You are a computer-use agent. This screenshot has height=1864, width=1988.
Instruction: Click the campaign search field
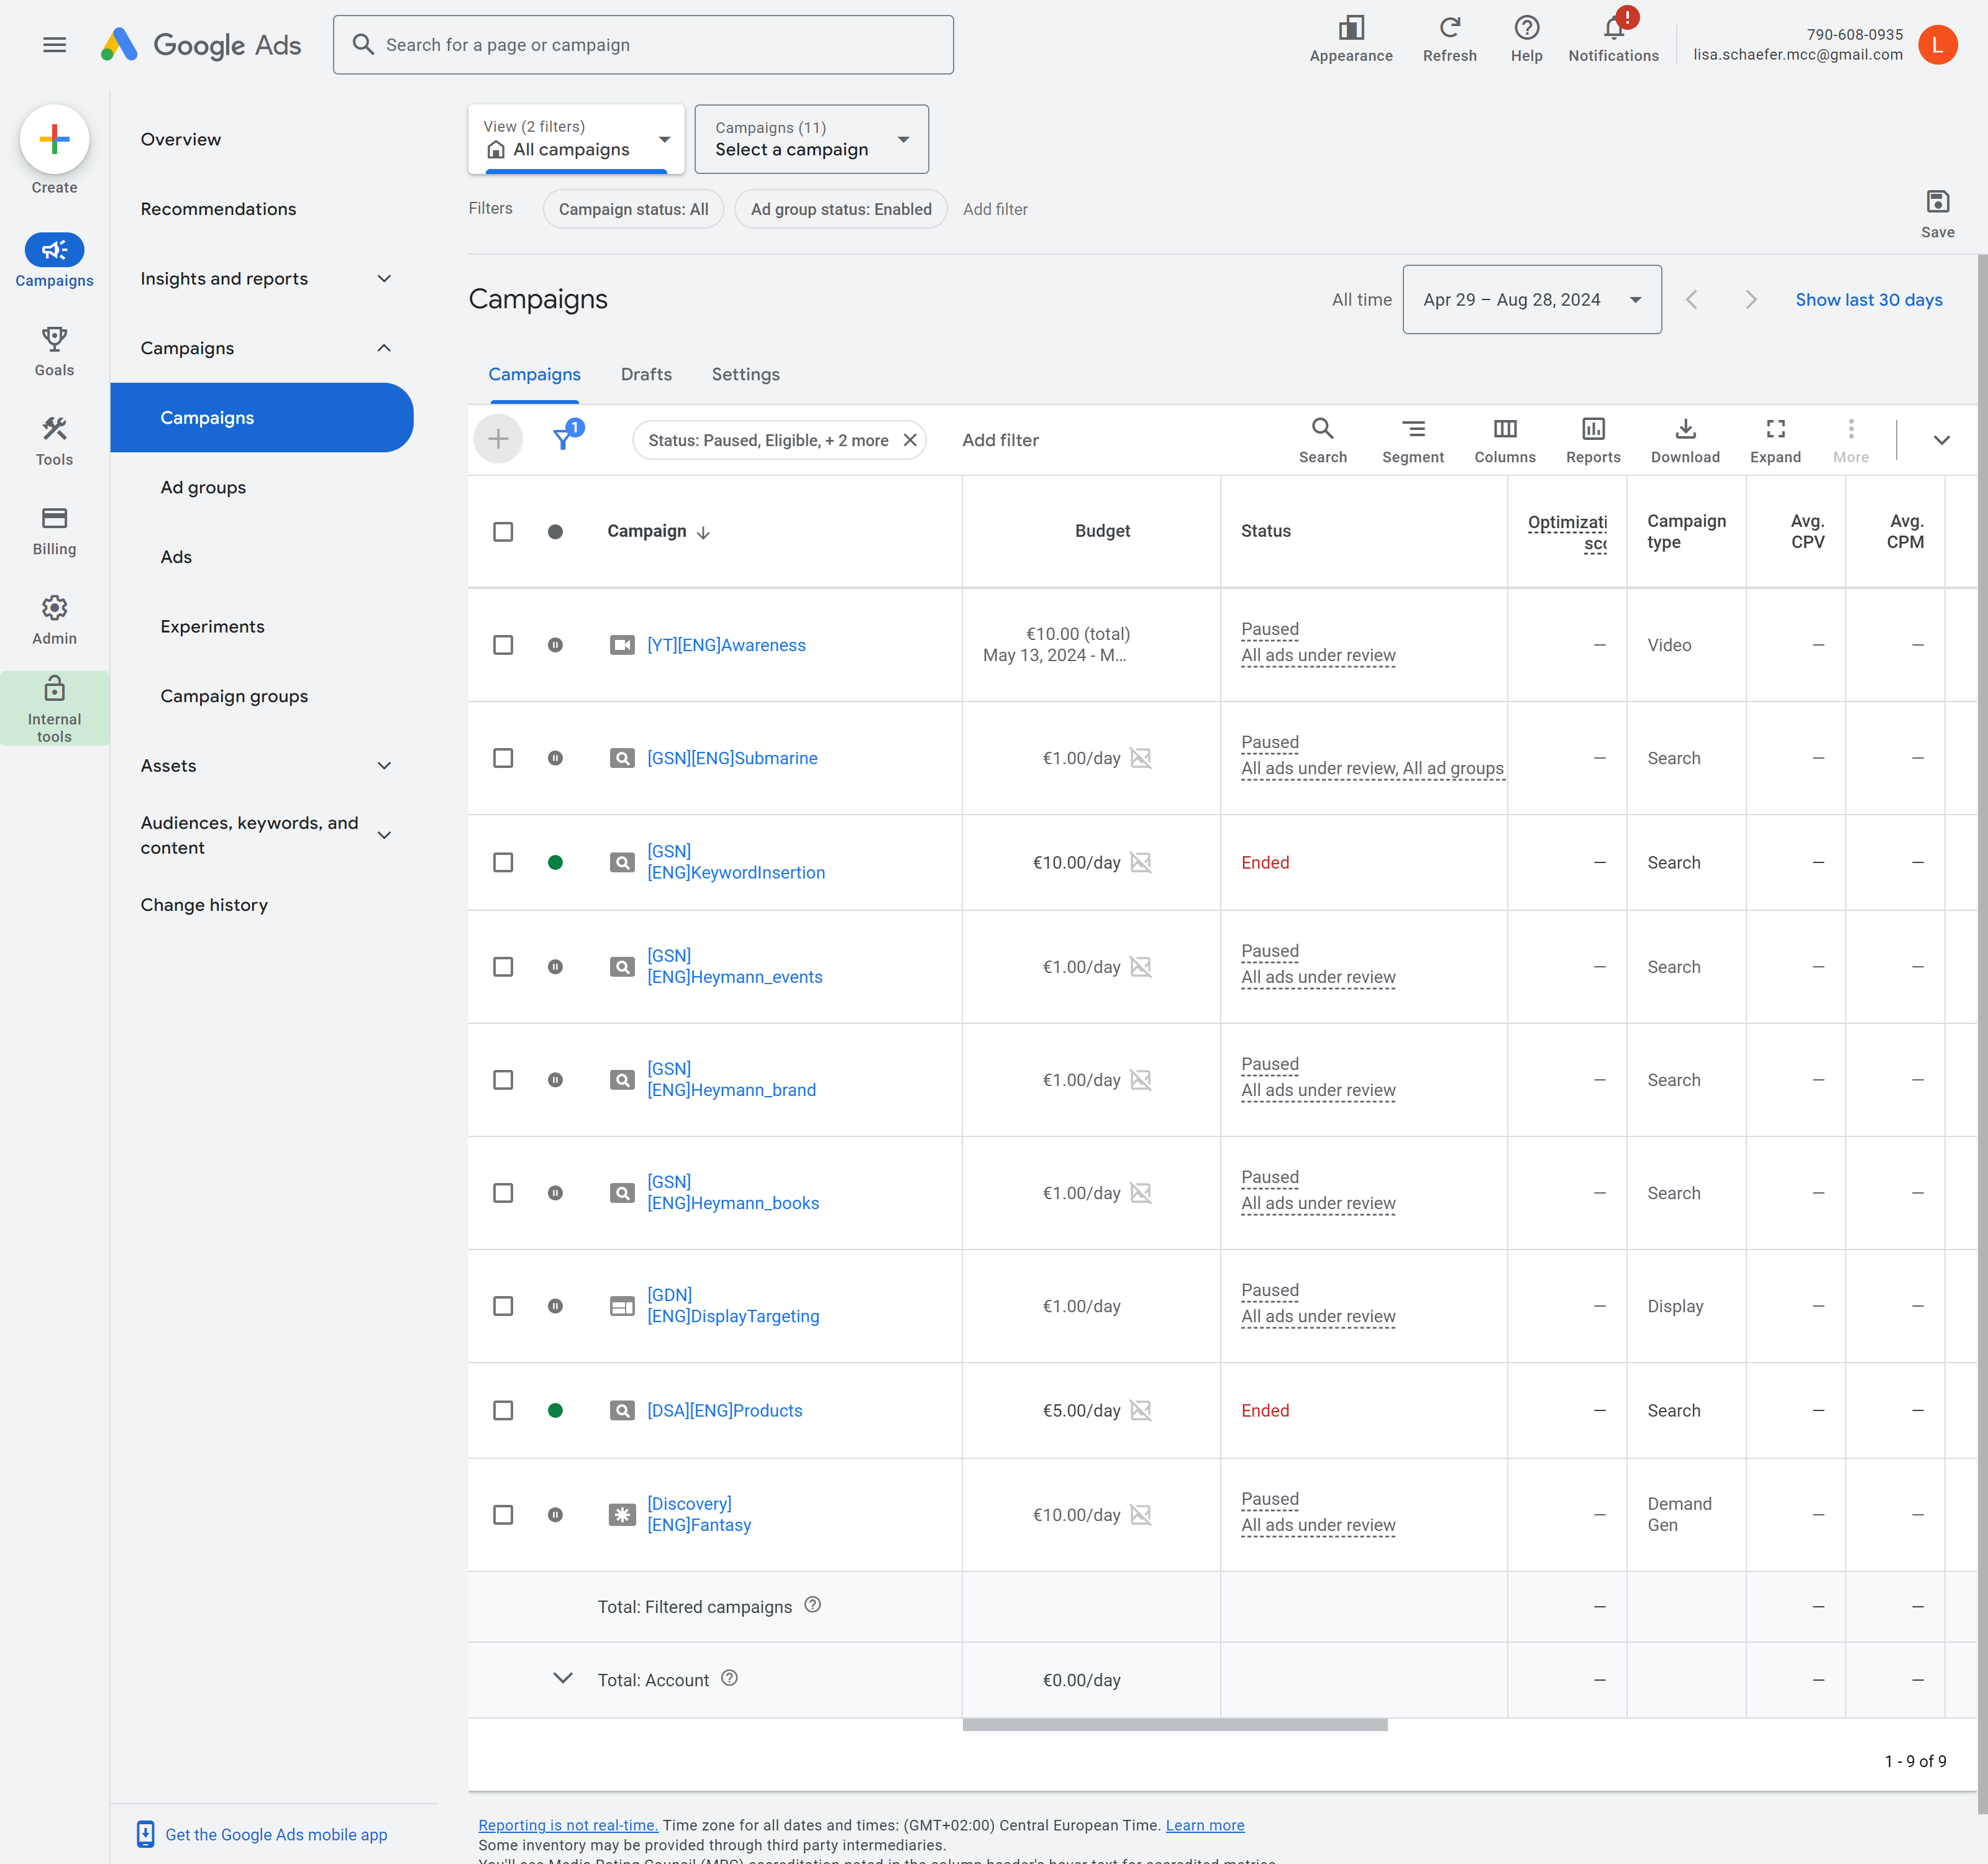pos(643,45)
